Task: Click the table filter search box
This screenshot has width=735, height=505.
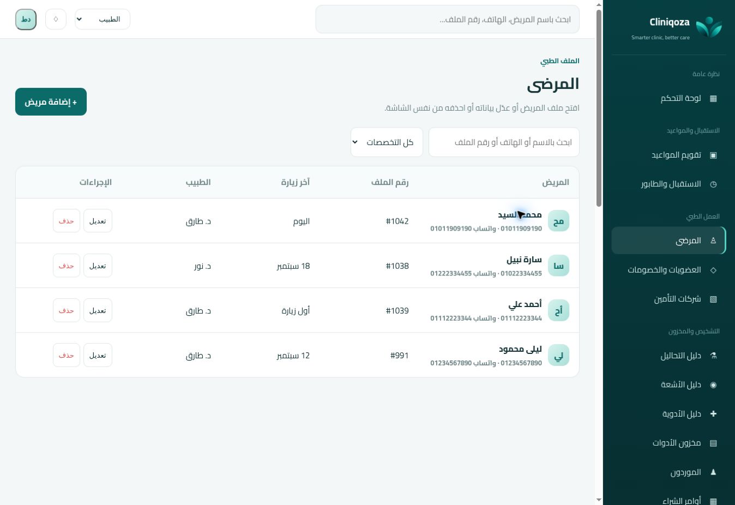Action: point(504,142)
